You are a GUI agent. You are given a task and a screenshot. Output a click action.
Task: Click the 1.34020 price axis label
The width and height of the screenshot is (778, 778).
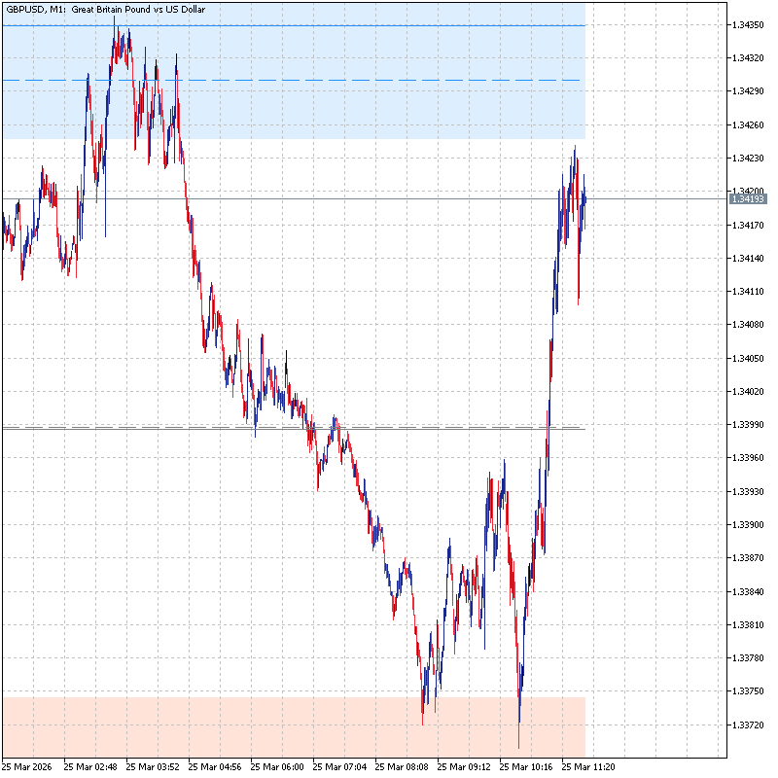749,392
